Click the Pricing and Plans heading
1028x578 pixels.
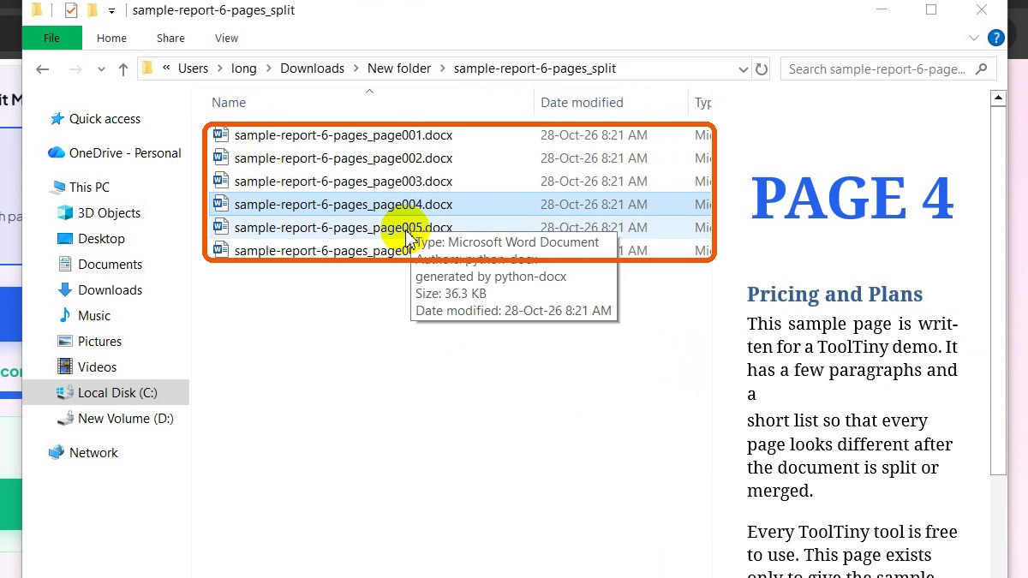coord(834,294)
